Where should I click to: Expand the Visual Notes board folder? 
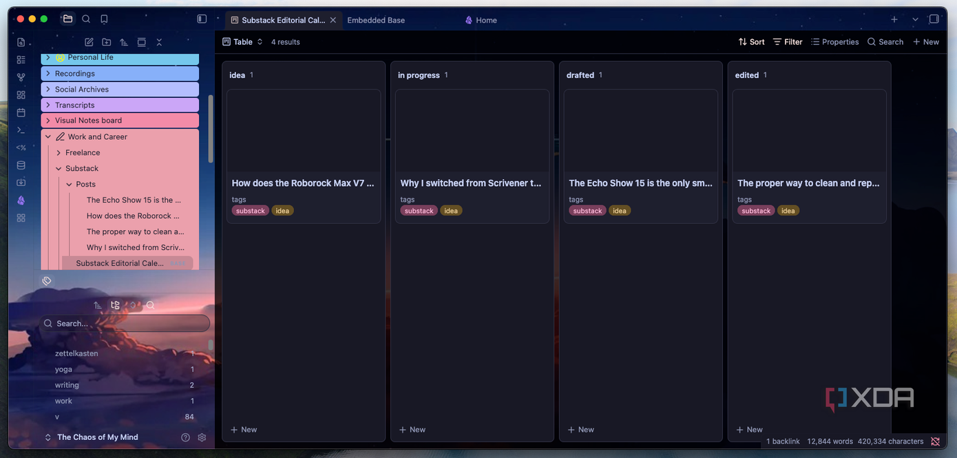[x=48, y=121]
